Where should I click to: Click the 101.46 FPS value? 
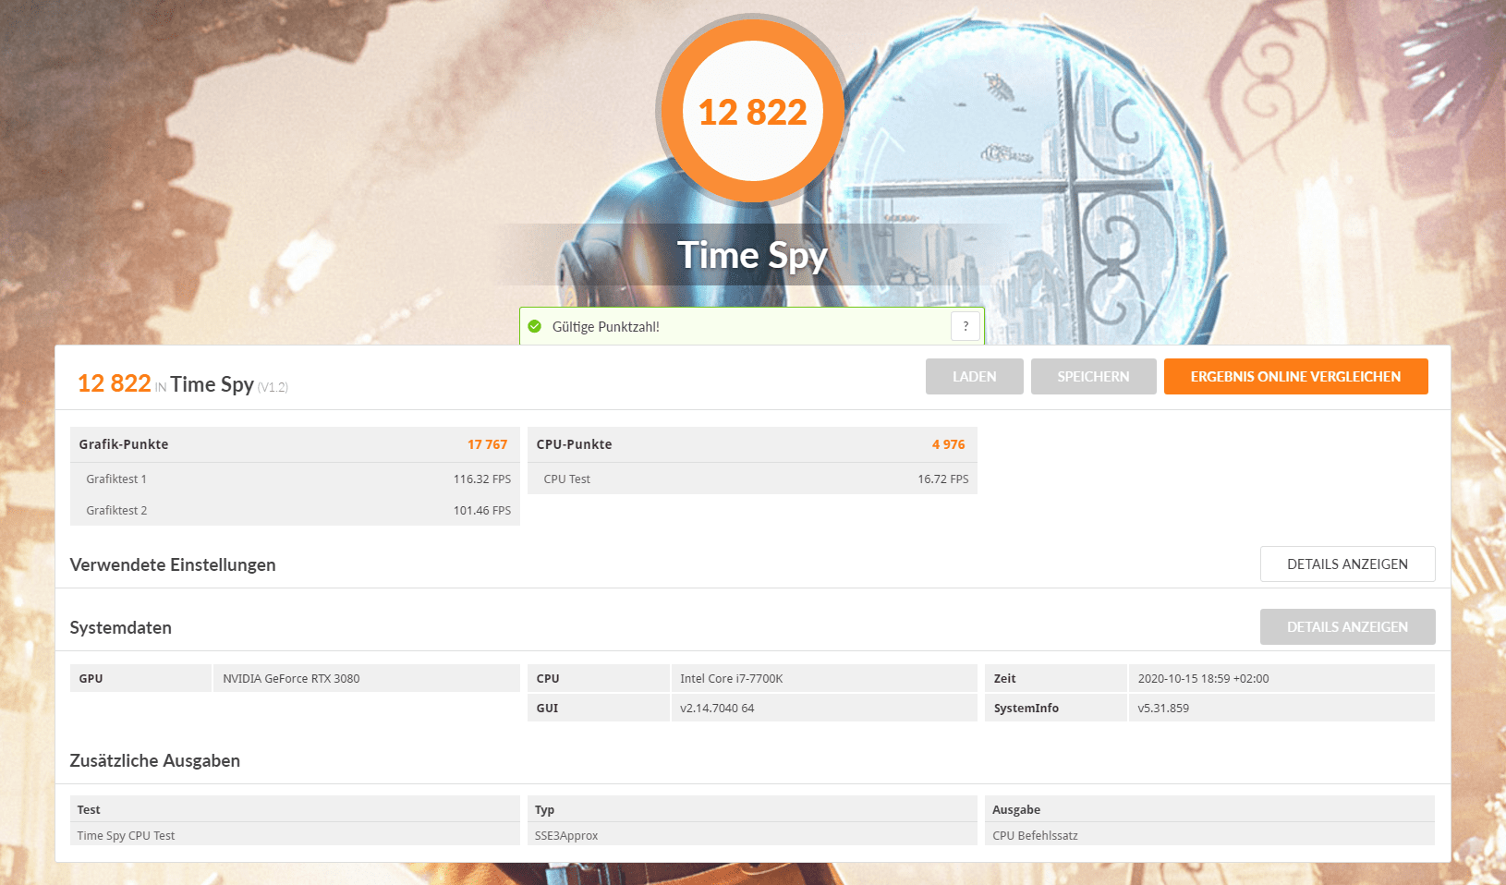point(482,510)
